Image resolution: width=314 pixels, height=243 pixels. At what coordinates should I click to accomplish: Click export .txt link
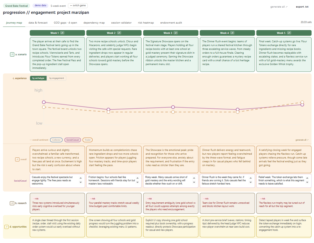(302, 7)
